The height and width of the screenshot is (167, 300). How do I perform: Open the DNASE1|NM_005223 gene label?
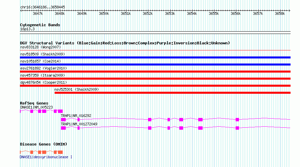pyautogui.click(x=36, y=107)
